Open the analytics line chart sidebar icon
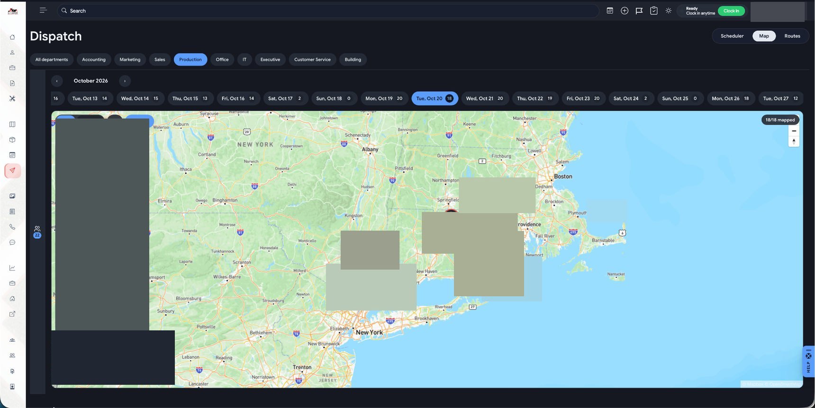This screenshot has width=815, height=408. coord(12,268)
